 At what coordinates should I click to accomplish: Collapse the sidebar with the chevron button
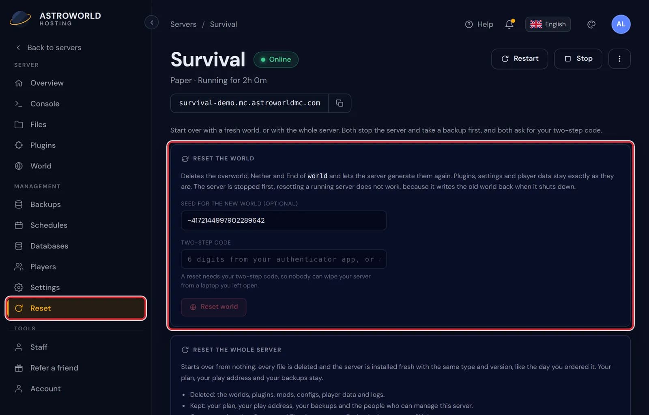click(x=151, y=22)
